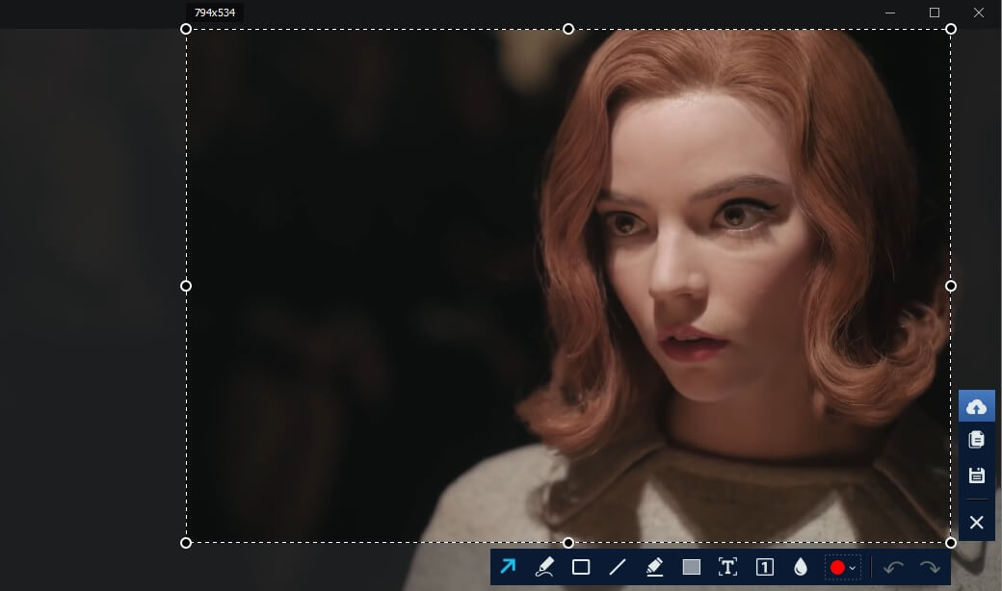The image size is (1002, 591).
Task: Undo the last annotation
Action: tap(893, 567)
